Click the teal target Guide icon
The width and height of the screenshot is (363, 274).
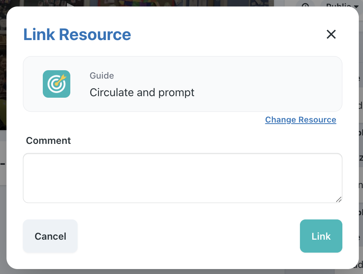coord(57,84)
